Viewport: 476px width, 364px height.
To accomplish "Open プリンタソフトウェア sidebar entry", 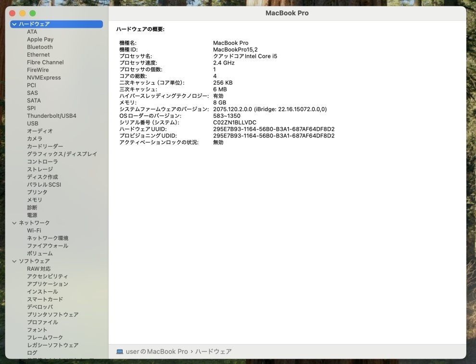I will point(53,315).
